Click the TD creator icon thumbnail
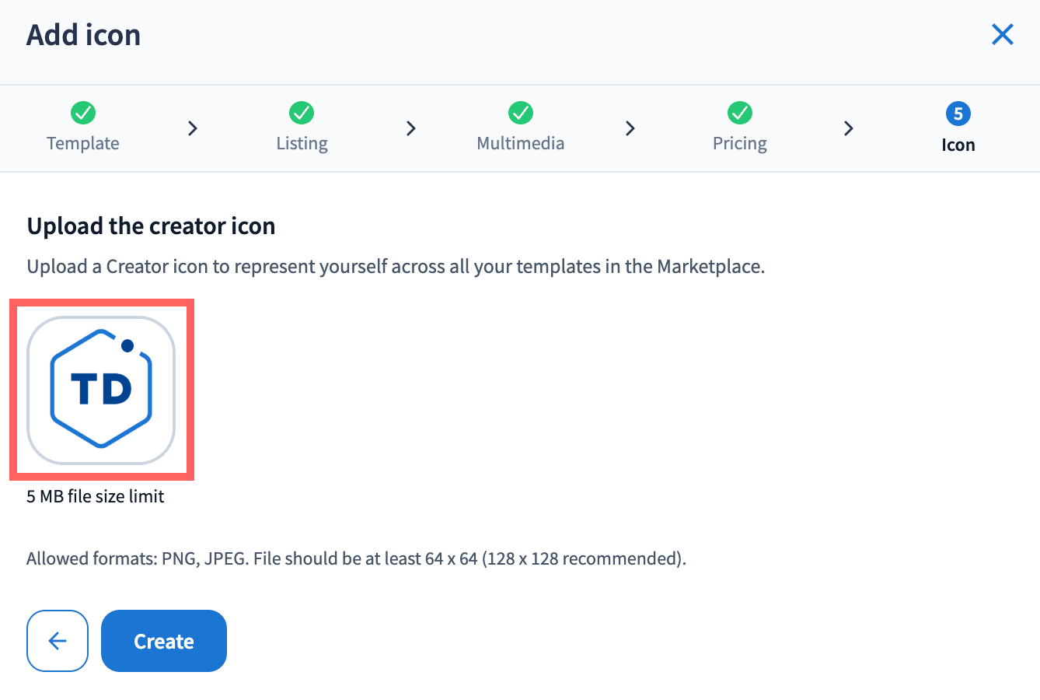Image resolution: width=1040 pixels, height=700 pixels. click(101, 390)
